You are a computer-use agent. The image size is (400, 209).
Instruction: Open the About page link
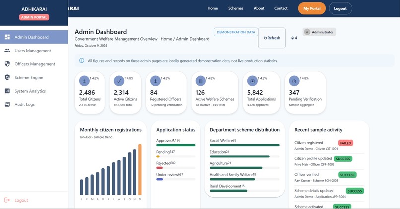coord(259,8)
